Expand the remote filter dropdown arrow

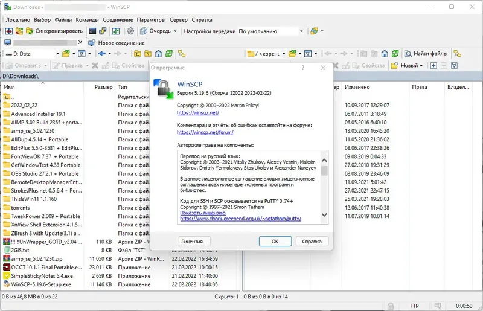[x=316, y=54]
